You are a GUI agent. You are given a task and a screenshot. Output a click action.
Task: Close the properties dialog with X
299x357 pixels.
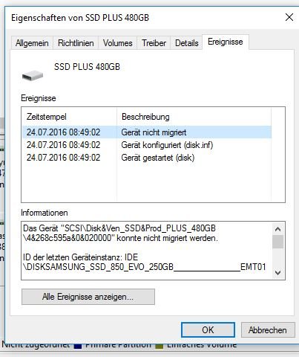(289, 17)
